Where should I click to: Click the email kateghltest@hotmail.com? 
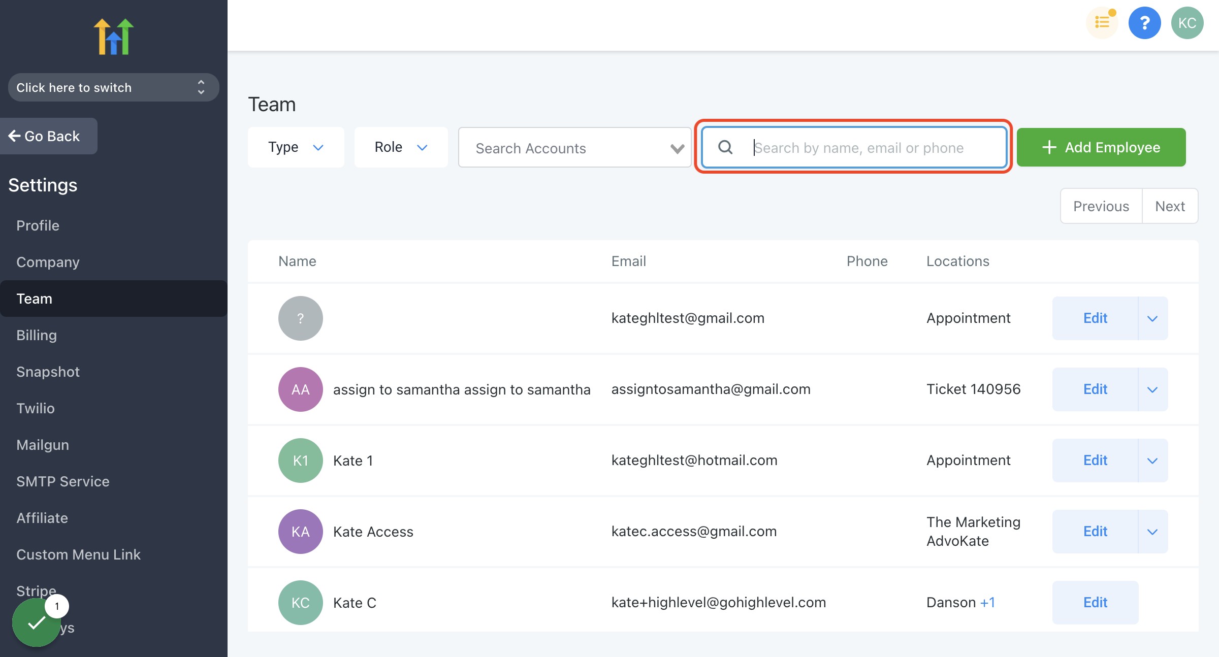coord(694,461)
